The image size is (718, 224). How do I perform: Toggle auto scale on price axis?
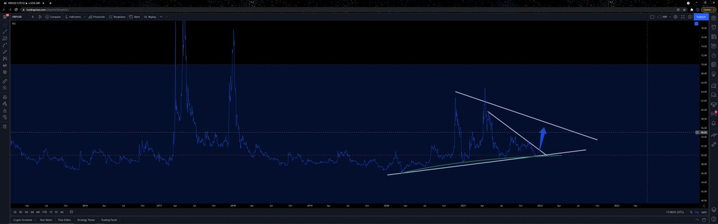click(x=704, y=212)
